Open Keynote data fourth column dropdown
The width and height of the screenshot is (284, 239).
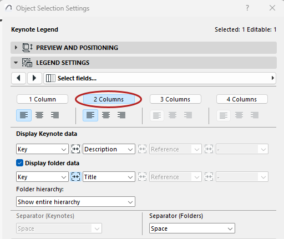(242, 149)
